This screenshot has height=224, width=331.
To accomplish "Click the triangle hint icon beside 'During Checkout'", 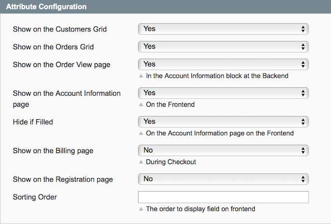I will pos(141,162).
